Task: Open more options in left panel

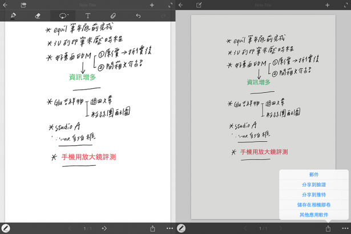Action: pos(170,228)
